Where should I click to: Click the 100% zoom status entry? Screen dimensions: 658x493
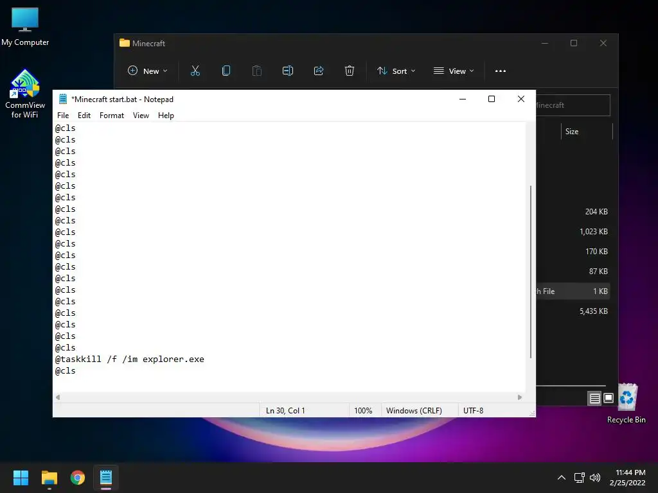(364, 410)
